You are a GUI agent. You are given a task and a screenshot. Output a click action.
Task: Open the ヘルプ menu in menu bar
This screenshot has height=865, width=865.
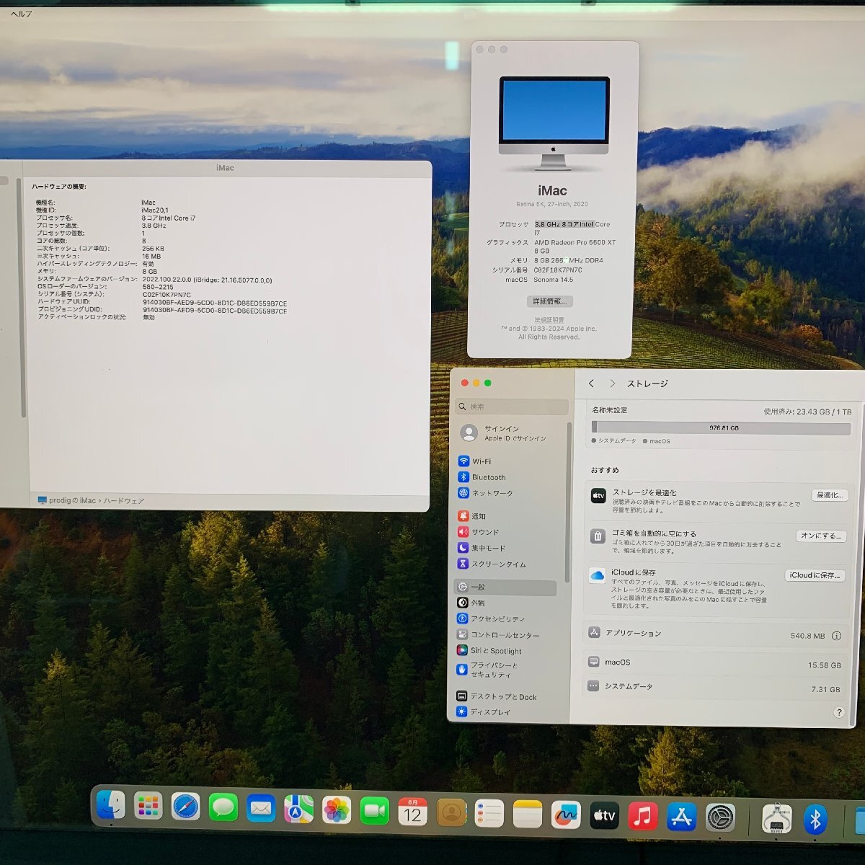coord(22,14)
